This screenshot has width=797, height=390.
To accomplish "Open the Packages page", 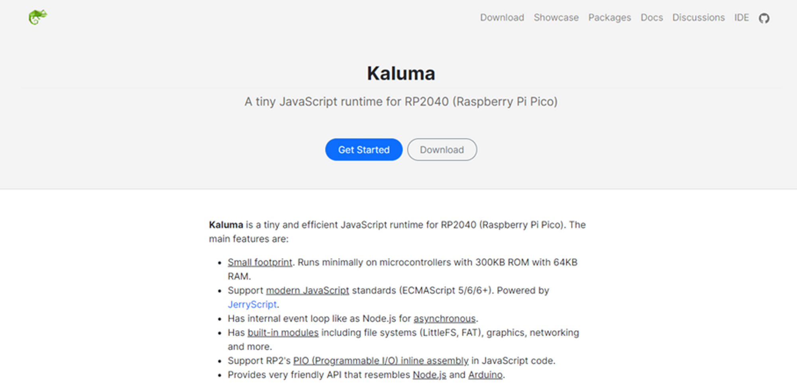I will [x=609, y=18].
